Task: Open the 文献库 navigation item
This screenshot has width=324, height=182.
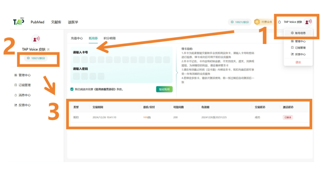Action: (56, 22)
